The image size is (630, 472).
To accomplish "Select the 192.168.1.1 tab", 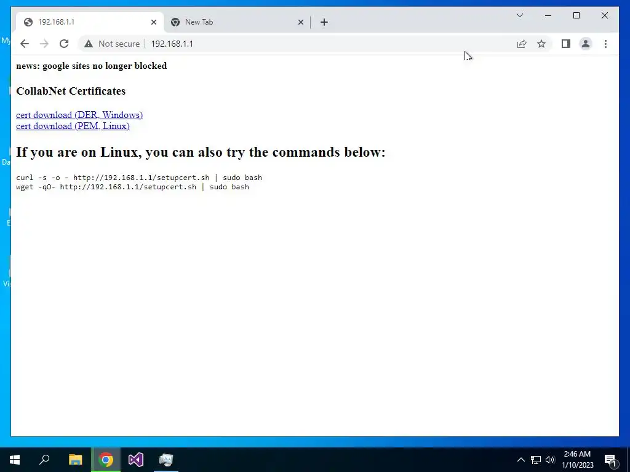I will [x=90, y=22].
